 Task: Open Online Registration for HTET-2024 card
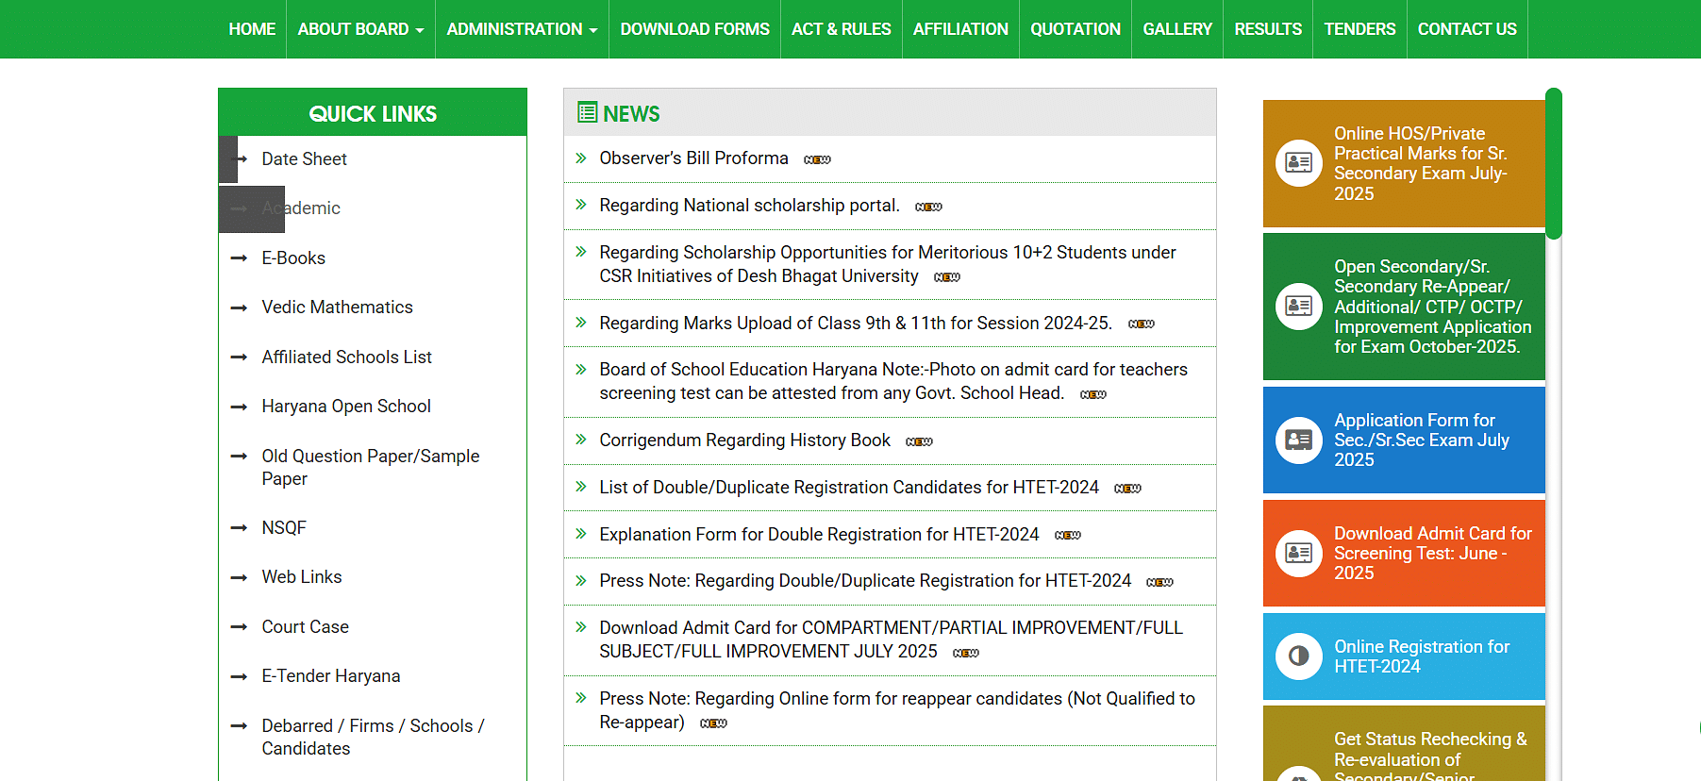coord(1404,656)
